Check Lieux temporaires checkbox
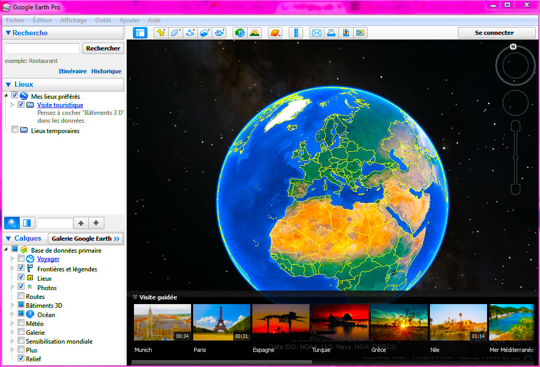 point(15,129)
